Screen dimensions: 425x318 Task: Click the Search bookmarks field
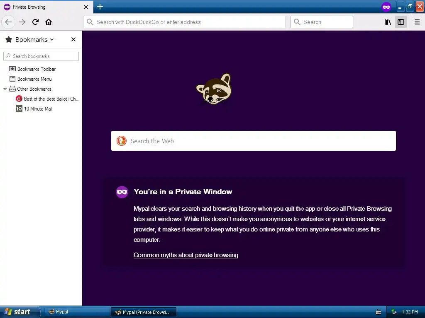point(41,56)
